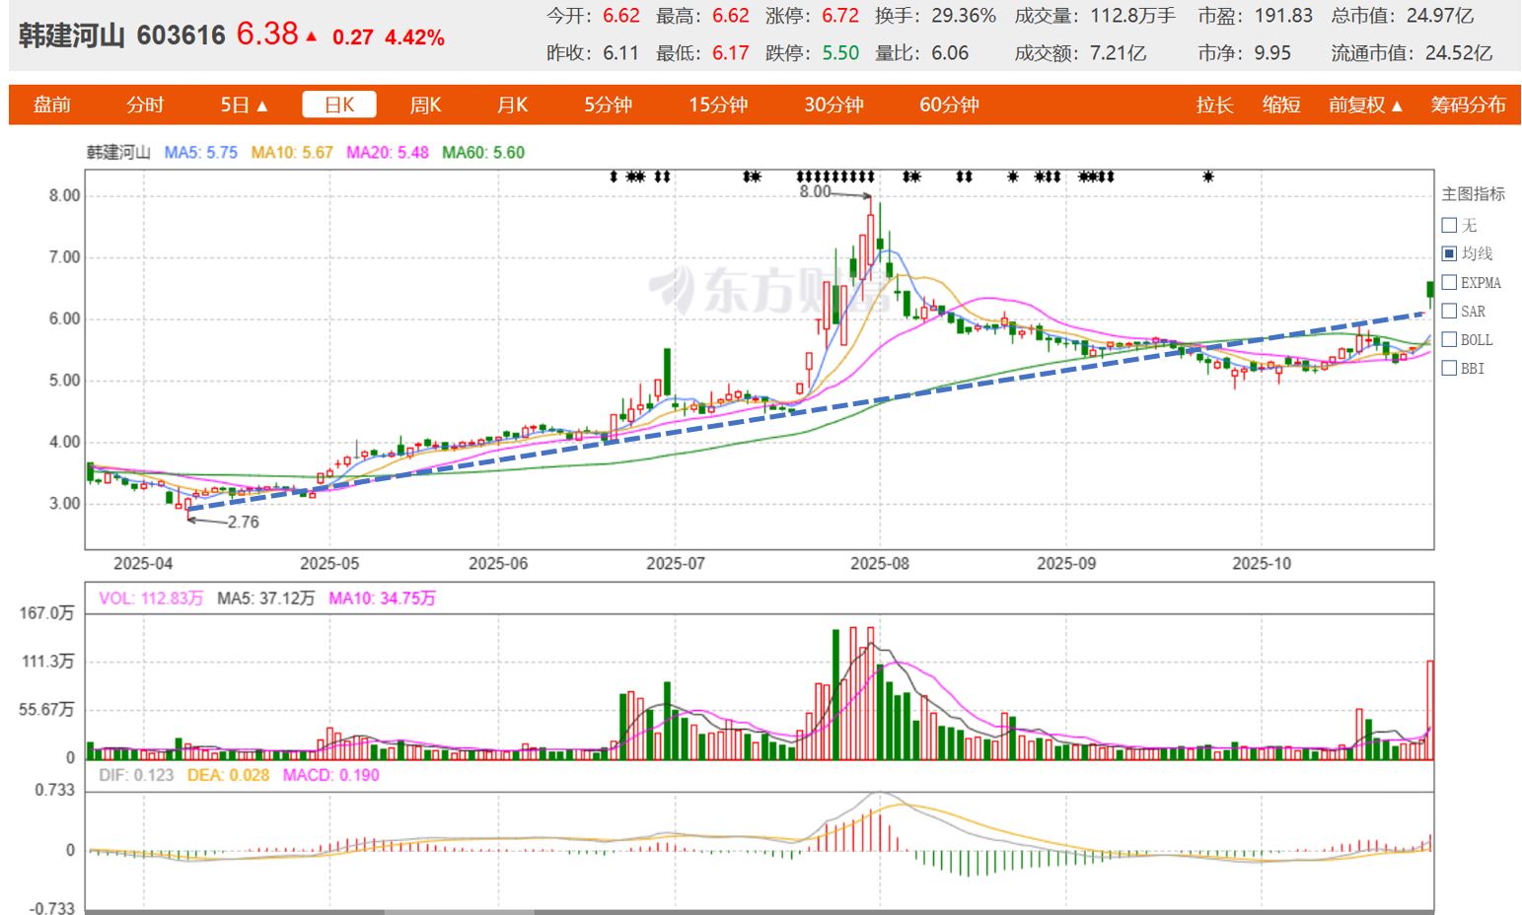This screenshot has width=1522, height=915.
Task: Toggle the 均线 moving average checkbox
Action: coord(1449,253)
